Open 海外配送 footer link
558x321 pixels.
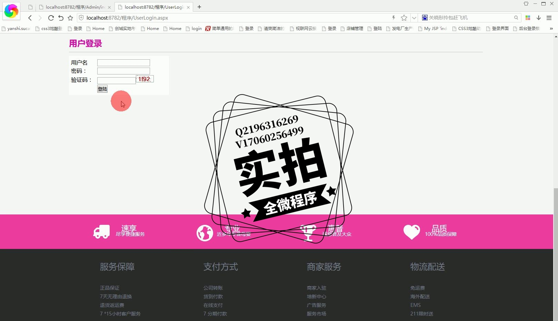click(x=420, y=297)
